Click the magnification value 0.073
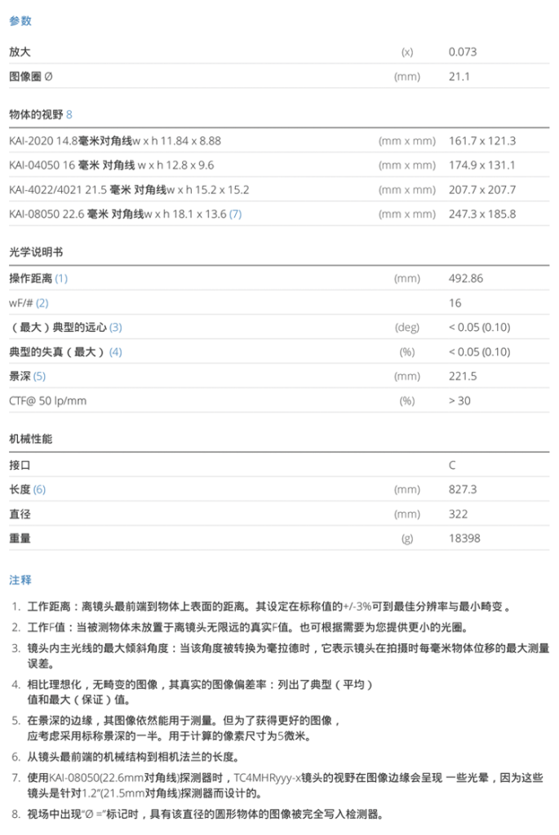 coord(463,52)
